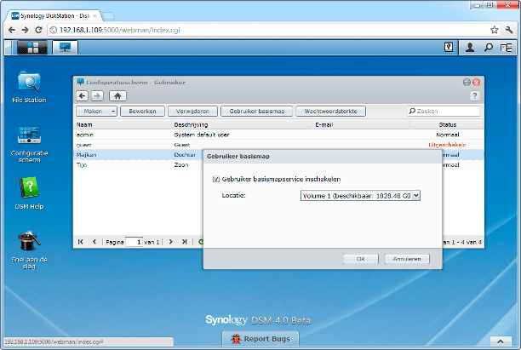Open the Maken button dropdown arrow
Image resolution: width=521 pixels, height=350 pixels.
point(113,112)
